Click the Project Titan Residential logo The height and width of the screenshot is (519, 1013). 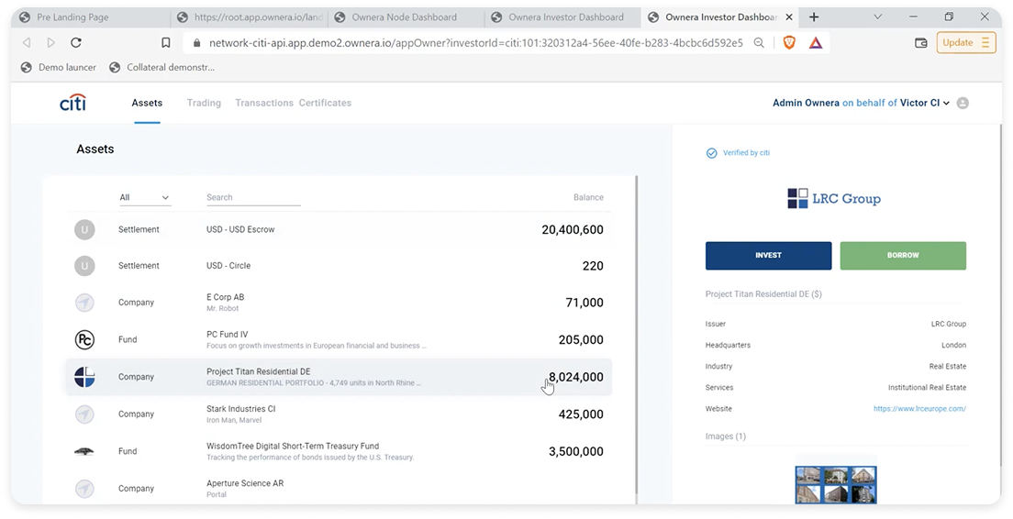pos(84,377)
